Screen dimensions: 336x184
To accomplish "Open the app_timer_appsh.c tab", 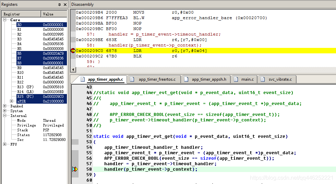I will coord(105,79).
